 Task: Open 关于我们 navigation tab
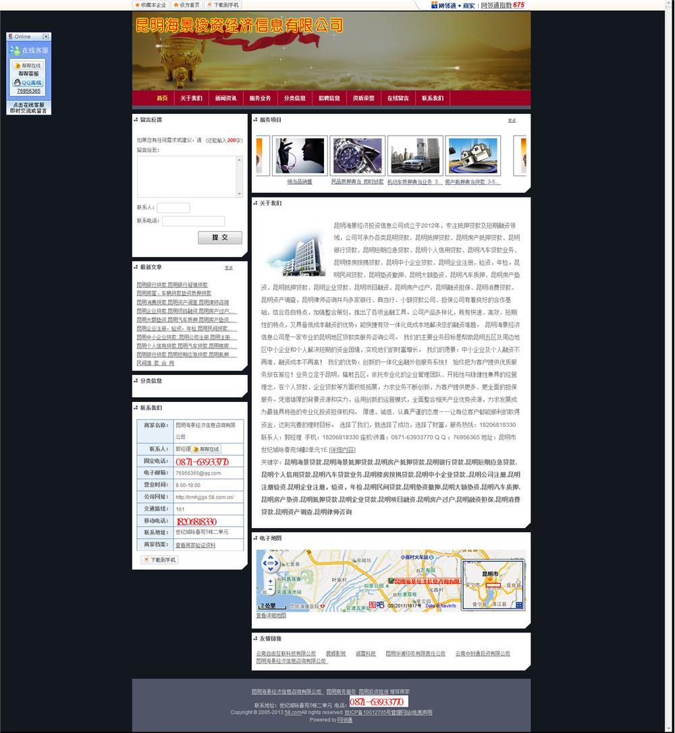coord(191,98)
